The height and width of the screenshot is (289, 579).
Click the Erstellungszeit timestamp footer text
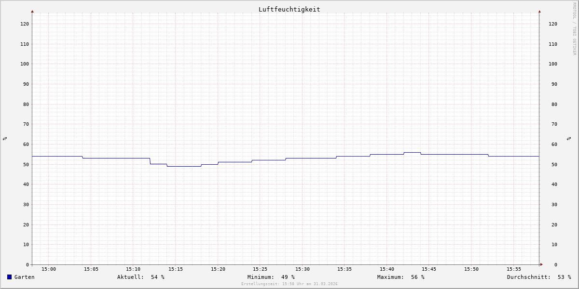click(289, 284)
